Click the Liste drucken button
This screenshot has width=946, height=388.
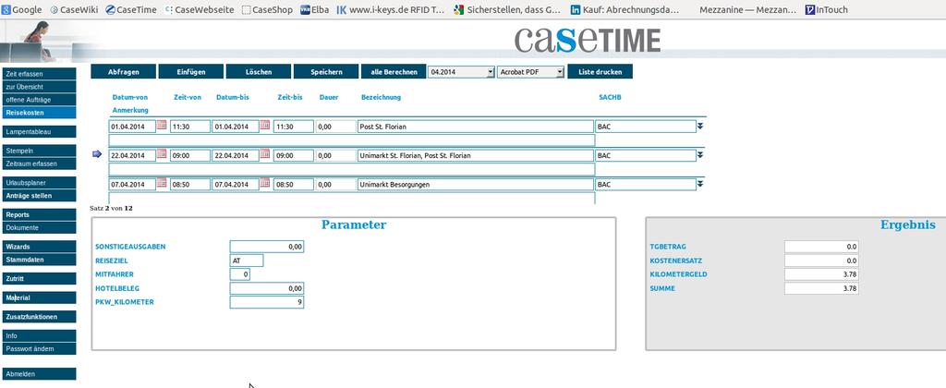pyautogui.click(x=600, y=72)
